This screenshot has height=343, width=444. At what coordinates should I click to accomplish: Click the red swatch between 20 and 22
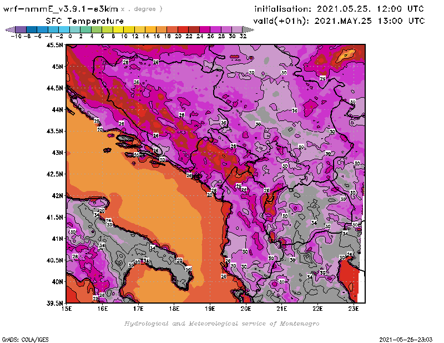click(x=183, y=29)
